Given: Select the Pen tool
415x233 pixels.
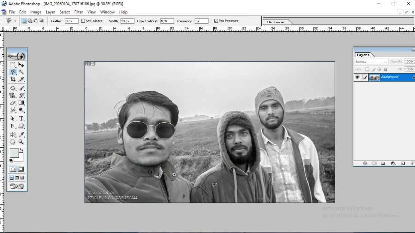Looking at the screenshot, I should 13,126.
